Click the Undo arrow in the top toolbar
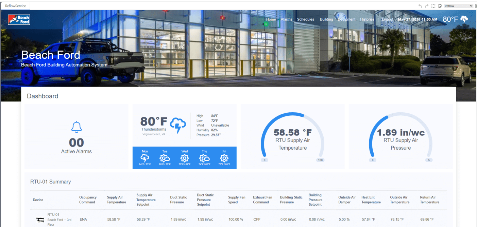This screenshot has height=227, width=477. 420,6
